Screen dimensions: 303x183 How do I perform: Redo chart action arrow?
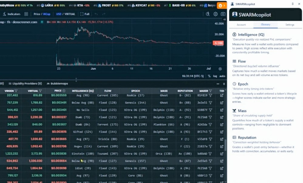pyautogui.click(x=104, y=14)
